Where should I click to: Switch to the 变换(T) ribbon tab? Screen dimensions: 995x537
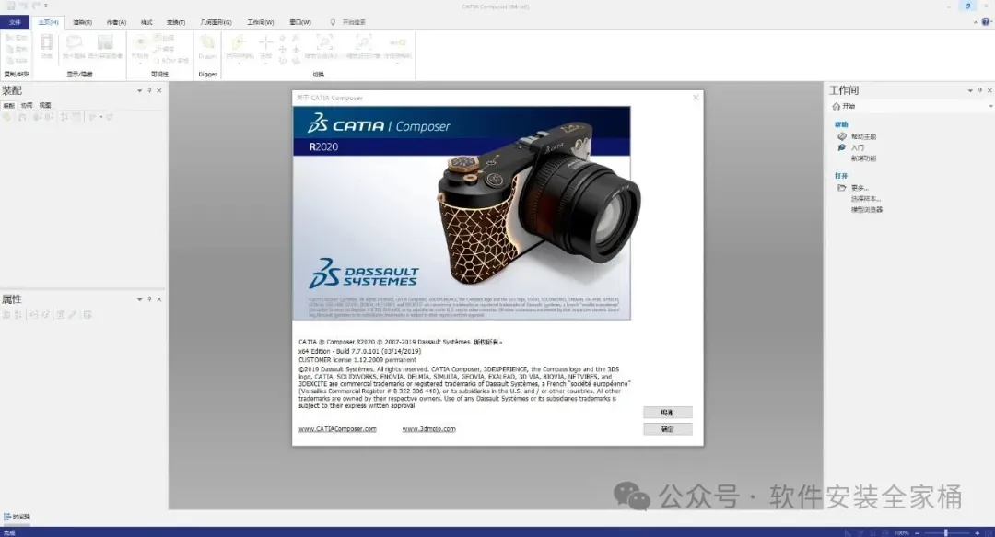coord(176,22)
